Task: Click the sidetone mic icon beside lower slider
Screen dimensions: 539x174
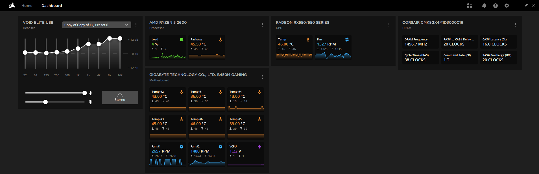Action: [91, 102]
